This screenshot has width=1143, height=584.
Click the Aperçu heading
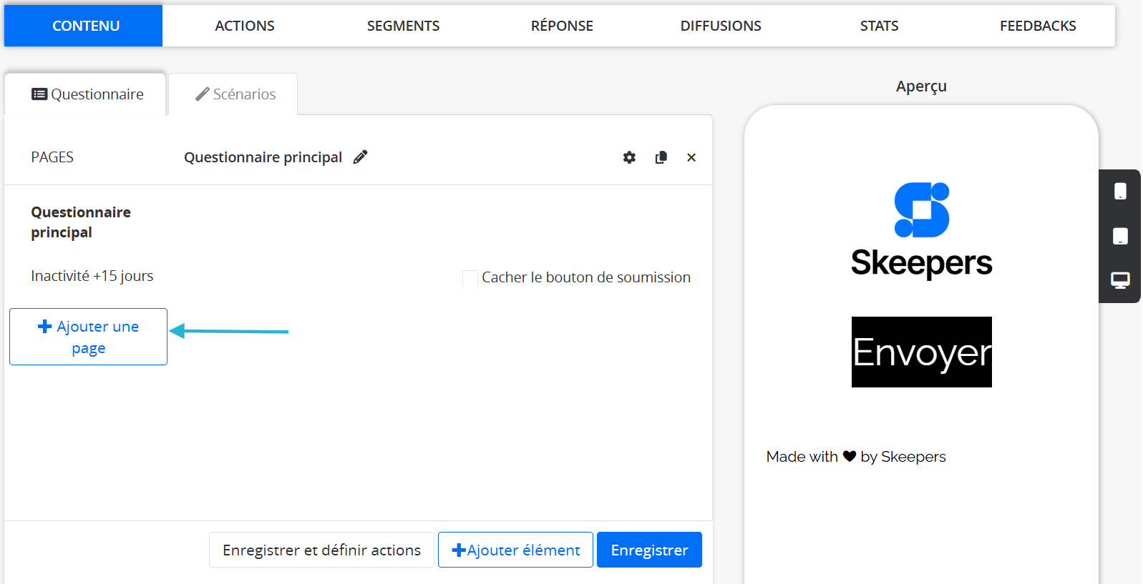921,86
